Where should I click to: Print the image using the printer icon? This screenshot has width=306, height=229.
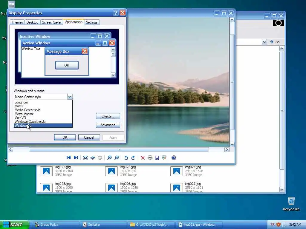[x=150, y=158]
